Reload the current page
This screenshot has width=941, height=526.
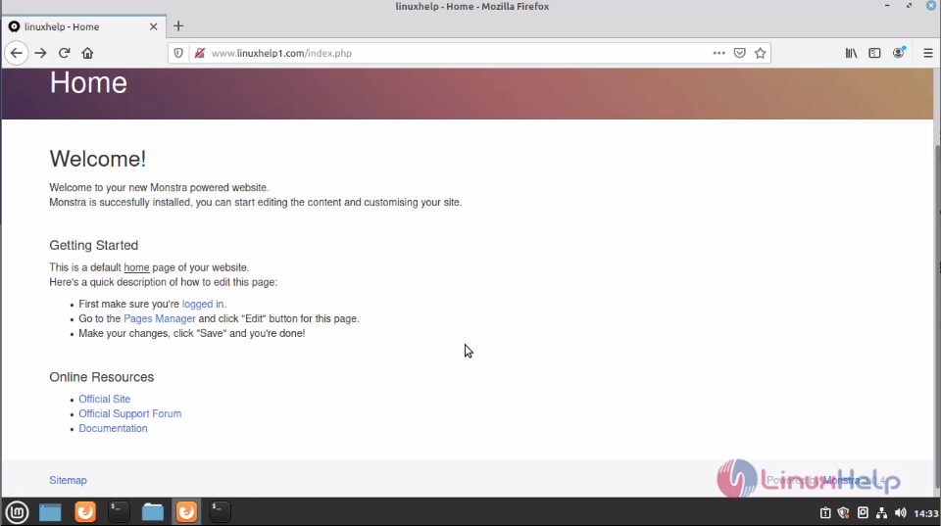64,53
